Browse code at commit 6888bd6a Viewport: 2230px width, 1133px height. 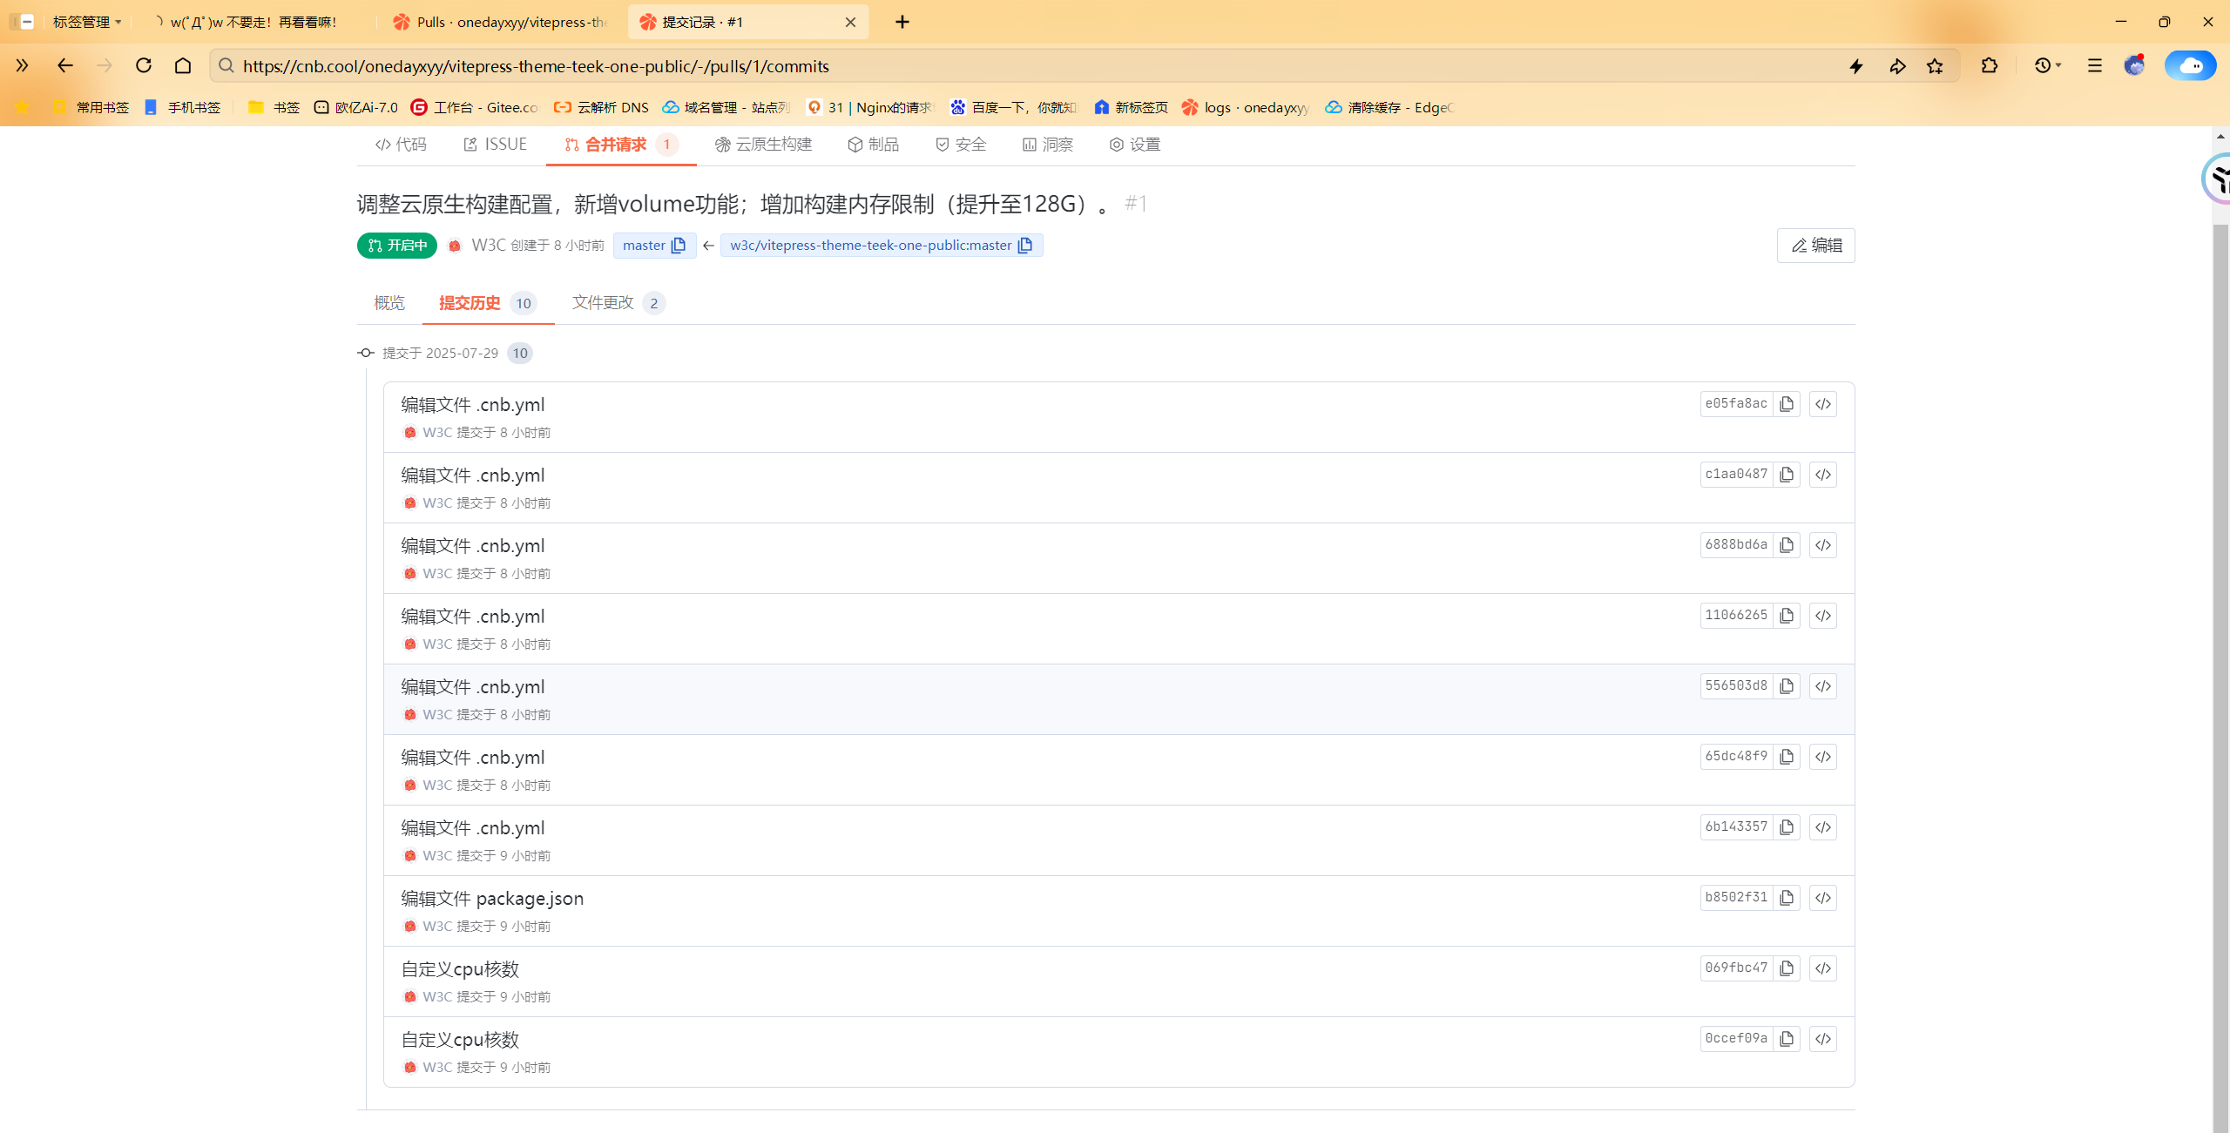click(x=1823, y=545)
